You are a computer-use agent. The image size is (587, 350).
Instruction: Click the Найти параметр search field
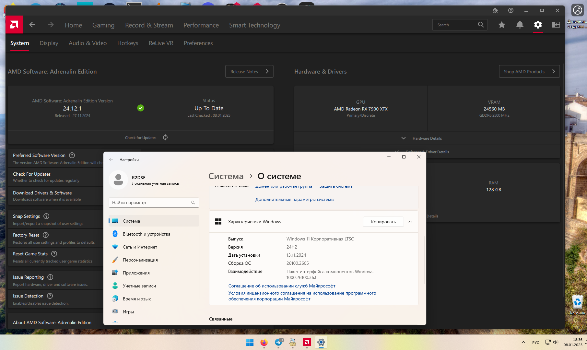[154, 203]
